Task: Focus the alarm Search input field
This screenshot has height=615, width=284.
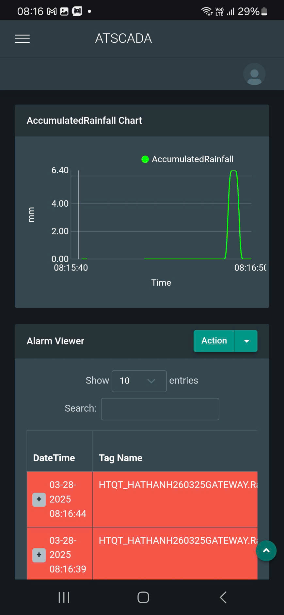Action: click(160, 409)
